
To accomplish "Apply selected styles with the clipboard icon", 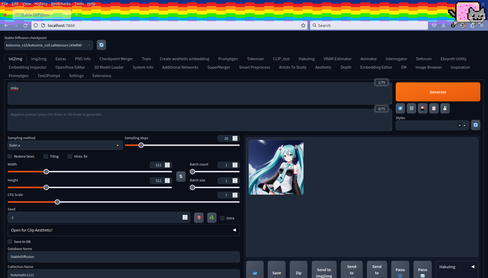I will tap(434, 108).
